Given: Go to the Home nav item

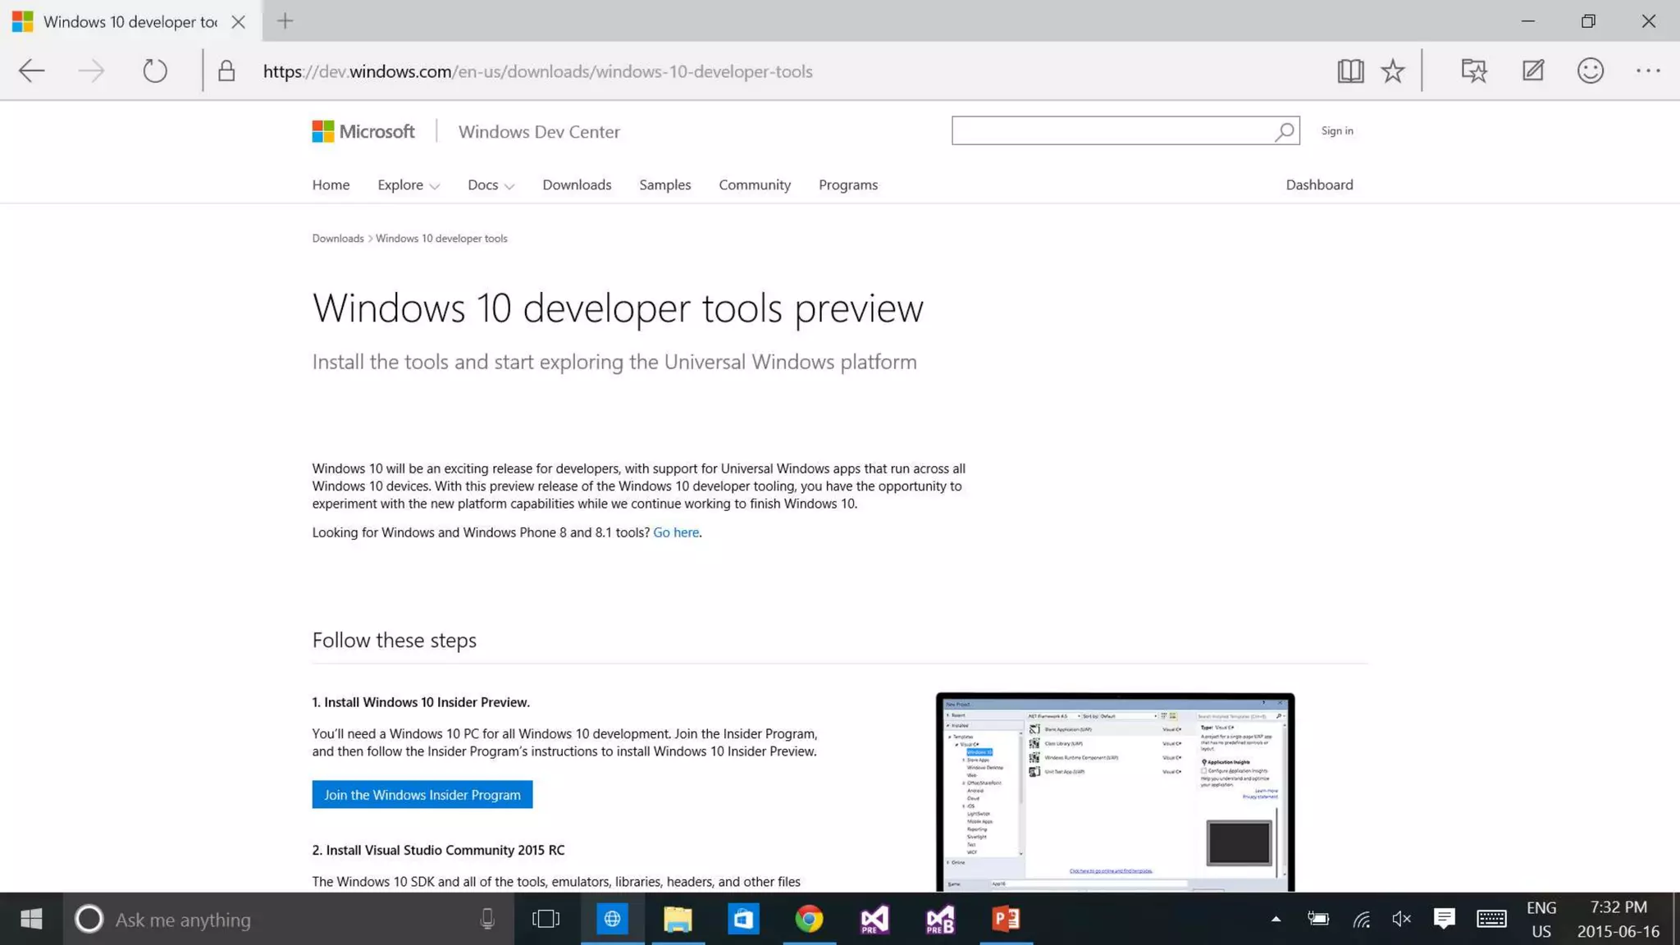Looking at the screenshot, I should point(331,185).
